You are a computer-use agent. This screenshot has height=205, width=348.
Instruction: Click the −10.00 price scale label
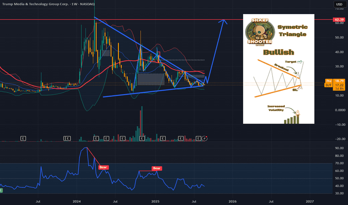[340, 124]
